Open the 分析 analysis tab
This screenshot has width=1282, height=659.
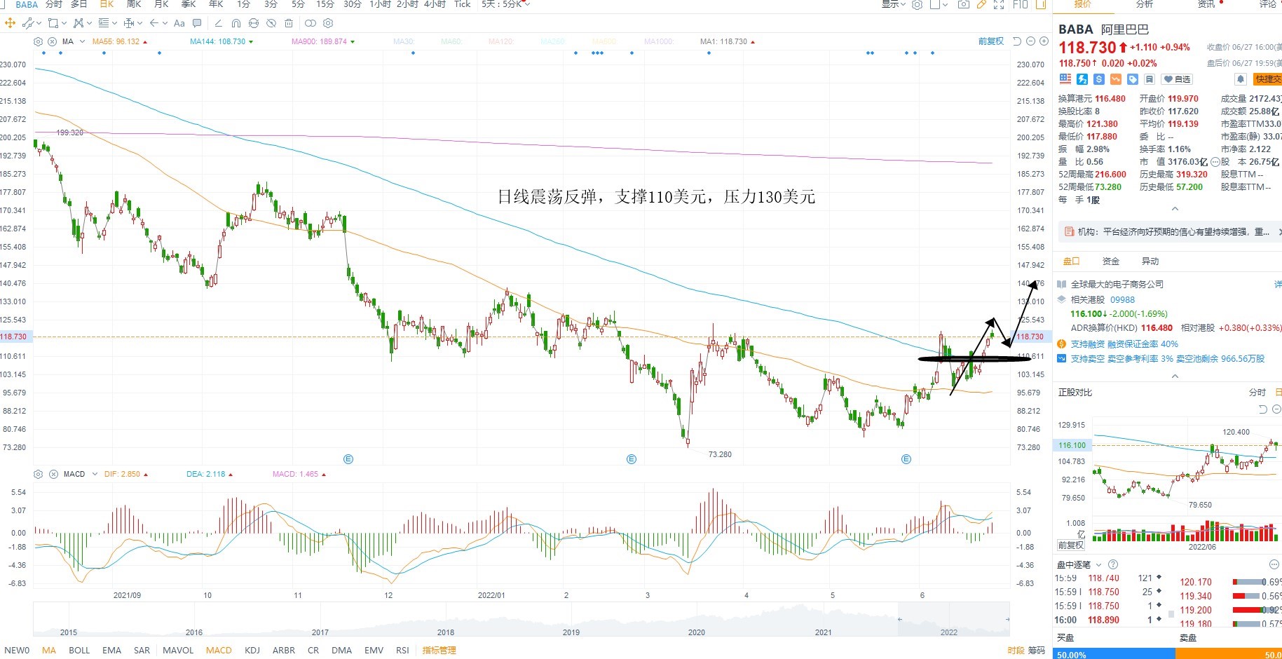click(x=1145, y=4)
